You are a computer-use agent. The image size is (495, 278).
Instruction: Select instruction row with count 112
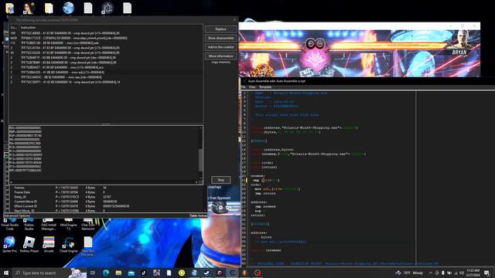106,43
